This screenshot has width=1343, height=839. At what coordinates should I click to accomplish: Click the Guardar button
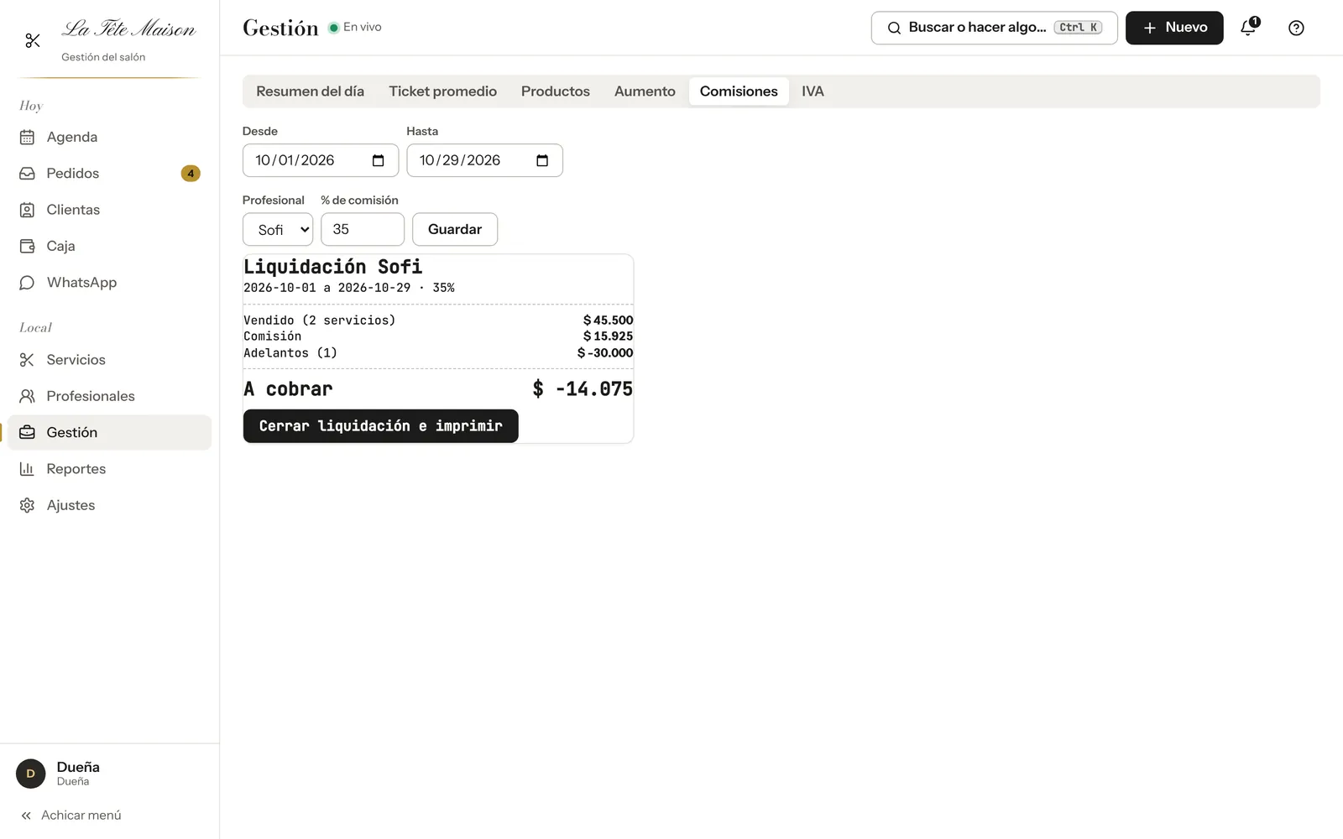tap(455, 229)
